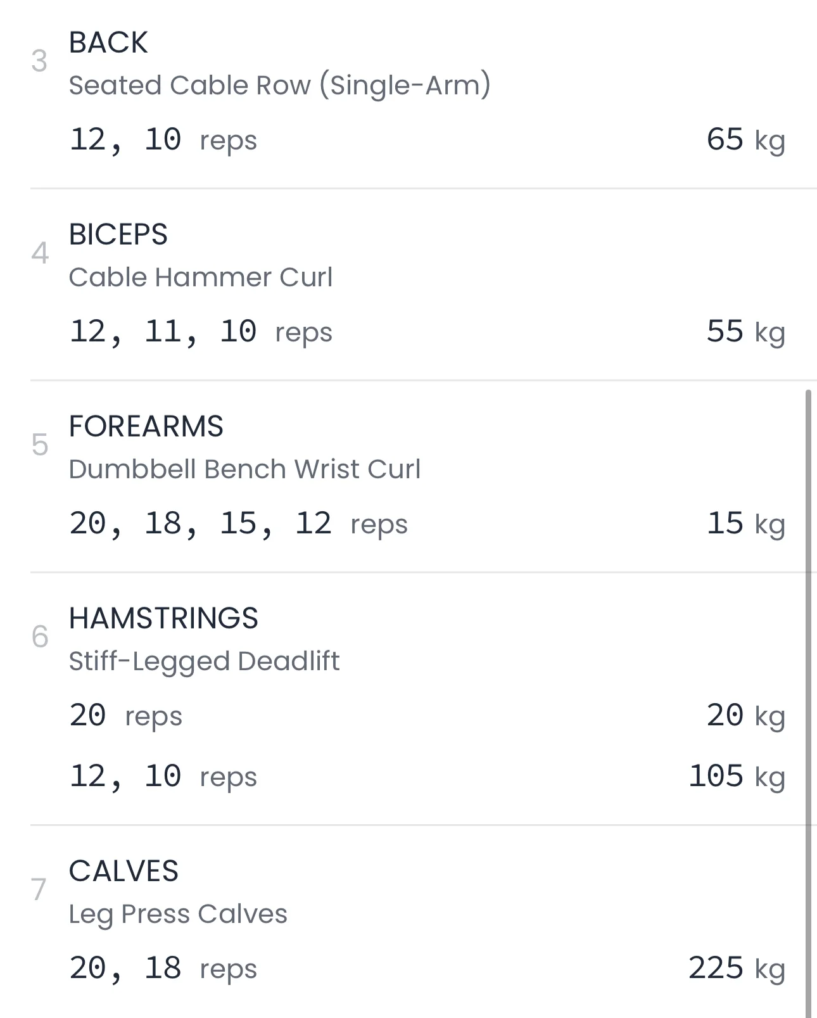Open the Cable Hammer Curl exercise
Screen dimensions: 817x1018
(200, 277)
